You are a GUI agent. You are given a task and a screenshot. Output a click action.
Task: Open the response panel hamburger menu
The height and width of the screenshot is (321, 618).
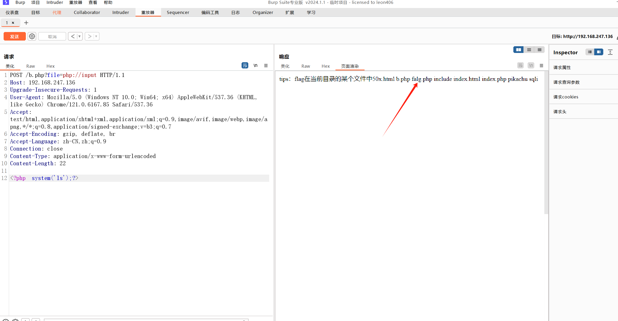click(x=542, y=66)
